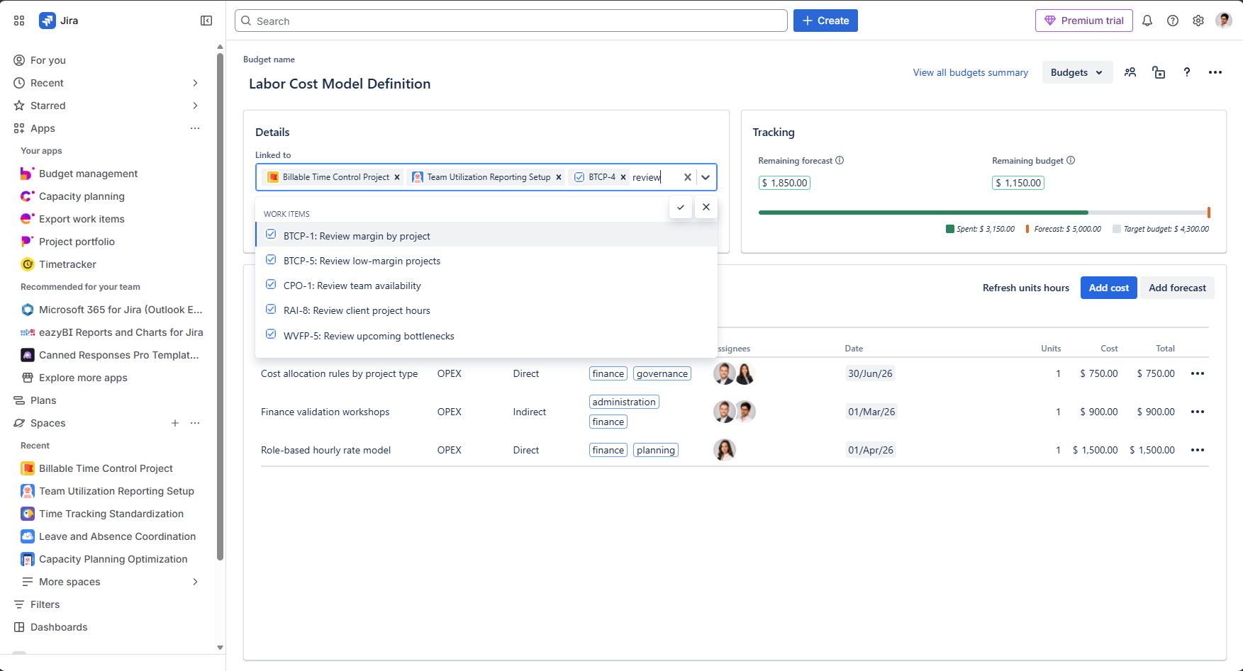Click the Jira logo
Viewport: 1243px width, 671px height.
coord(59,21)
